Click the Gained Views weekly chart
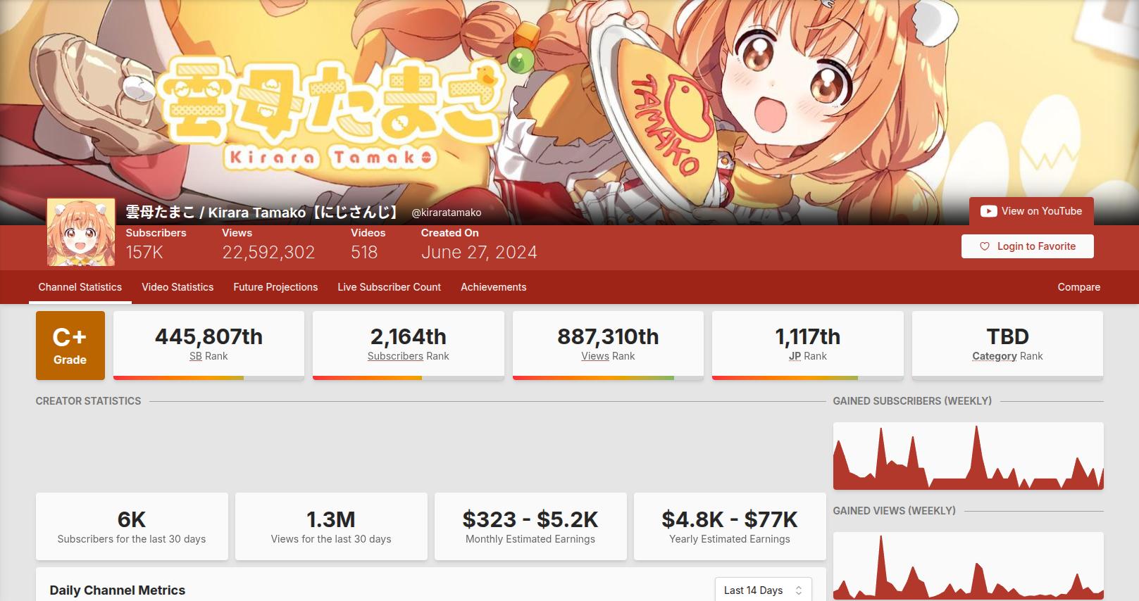Image resolution: width=1139 pixels, height=601 pixels. tap(969, 566)
